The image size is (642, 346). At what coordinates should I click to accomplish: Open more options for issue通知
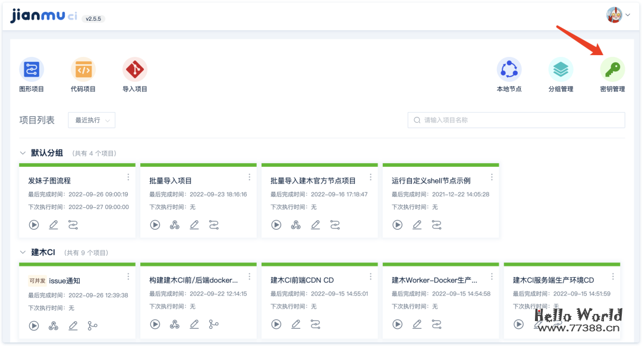128,277
